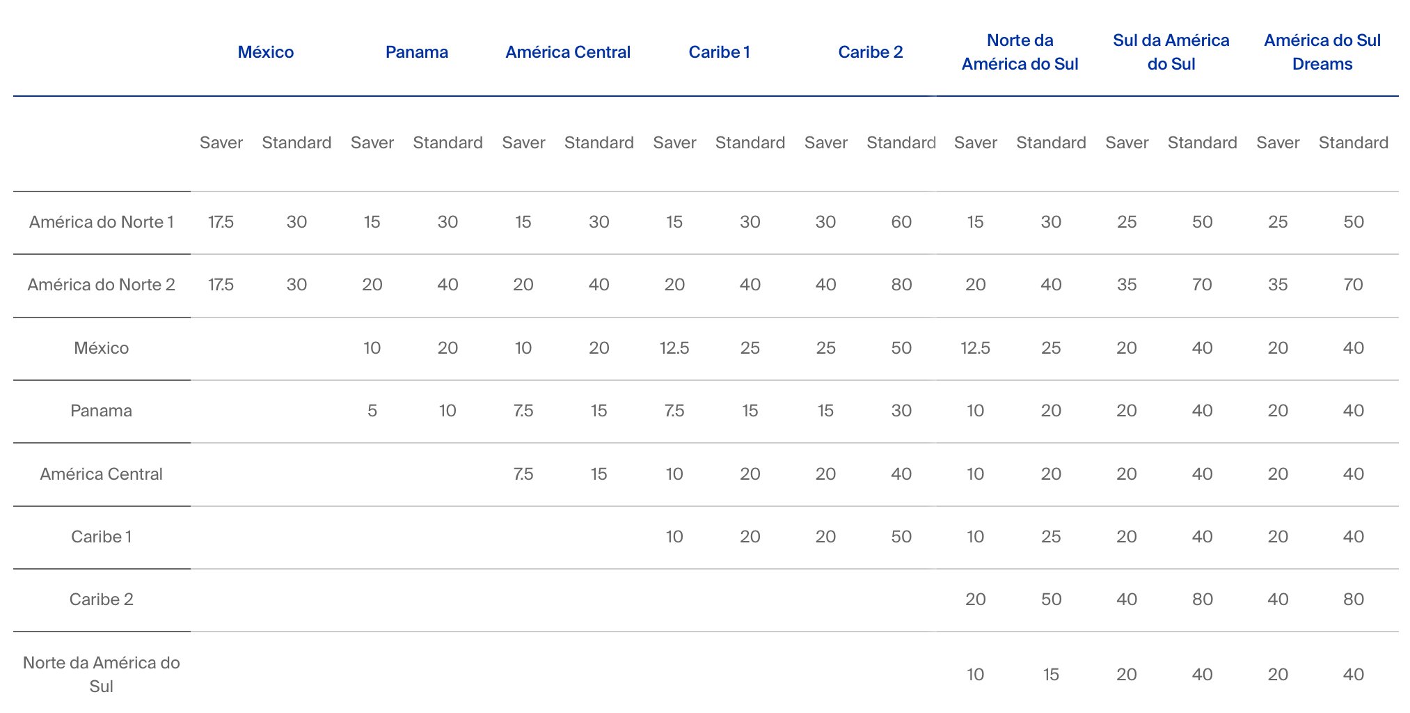Click the América Central column header
Viewport: 1410px width, 713px height.
coord(568,52)
